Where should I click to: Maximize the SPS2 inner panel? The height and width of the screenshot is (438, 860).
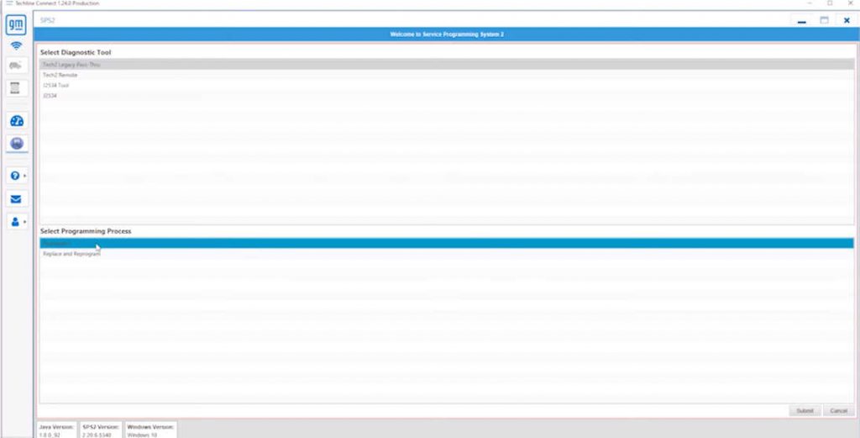point(824,20)
